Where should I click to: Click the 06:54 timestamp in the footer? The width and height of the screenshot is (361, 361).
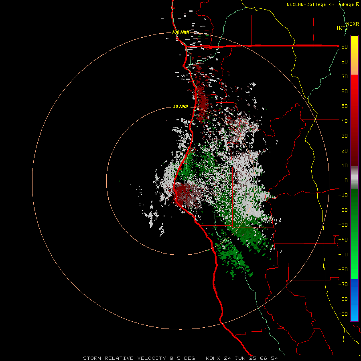click(269, 358)
